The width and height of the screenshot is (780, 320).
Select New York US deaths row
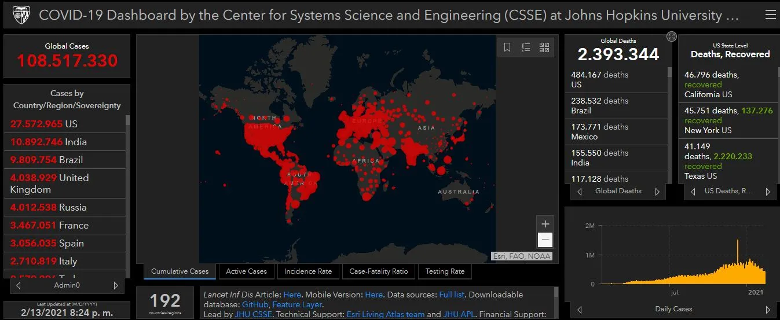(x=729, y=120)
